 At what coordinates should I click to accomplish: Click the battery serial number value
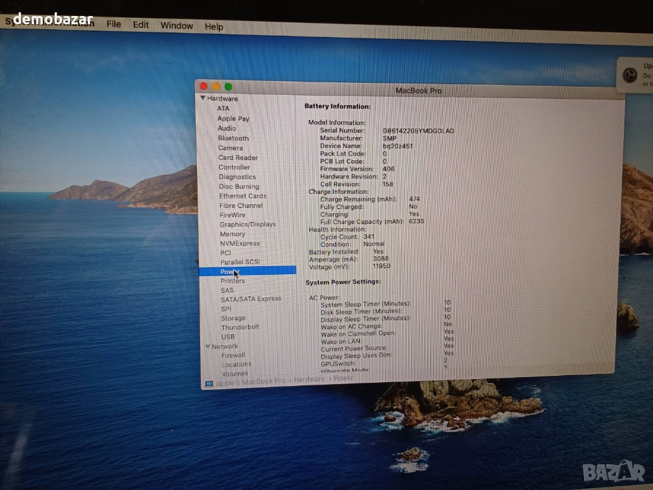pos(418,131)
